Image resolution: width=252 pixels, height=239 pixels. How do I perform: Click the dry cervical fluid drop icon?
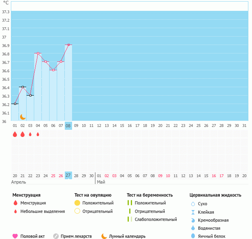193,204
